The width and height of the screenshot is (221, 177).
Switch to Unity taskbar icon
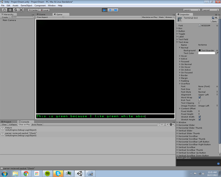pos(80,173)
